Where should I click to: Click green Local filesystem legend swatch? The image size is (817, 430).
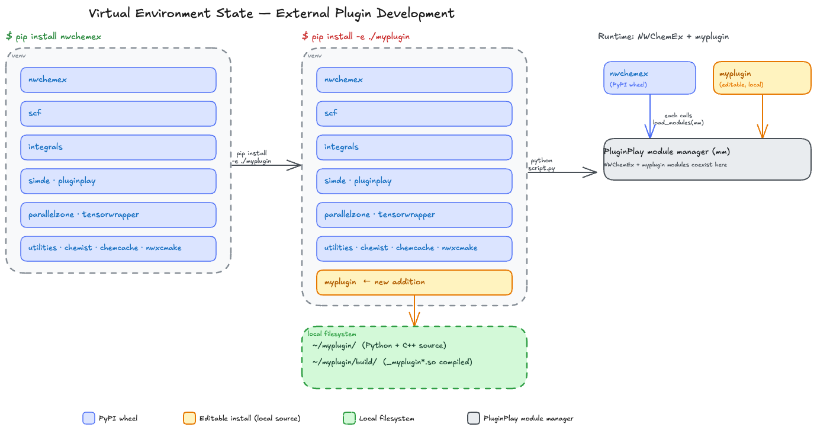click(349, 418)
